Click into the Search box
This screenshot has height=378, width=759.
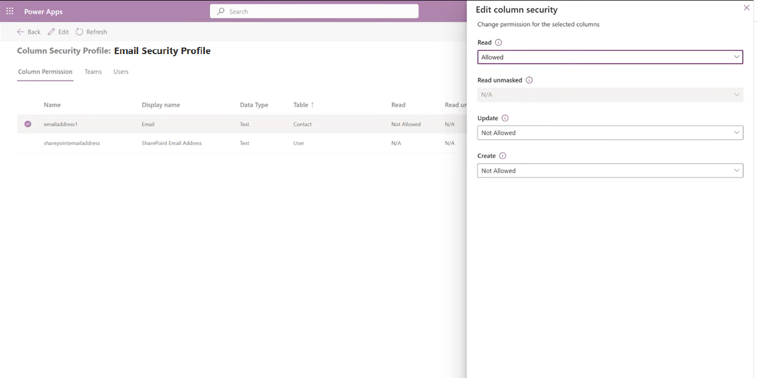(314, 11)
